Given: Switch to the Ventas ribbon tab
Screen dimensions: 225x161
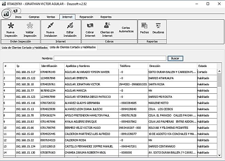Looking at the screenshot, I should pos(51,17).
